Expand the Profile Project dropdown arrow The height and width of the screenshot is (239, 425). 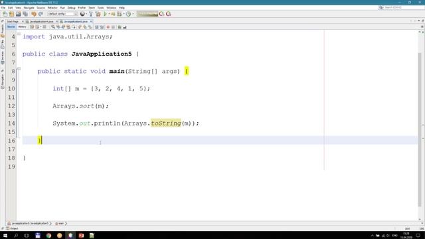(133, 14)
